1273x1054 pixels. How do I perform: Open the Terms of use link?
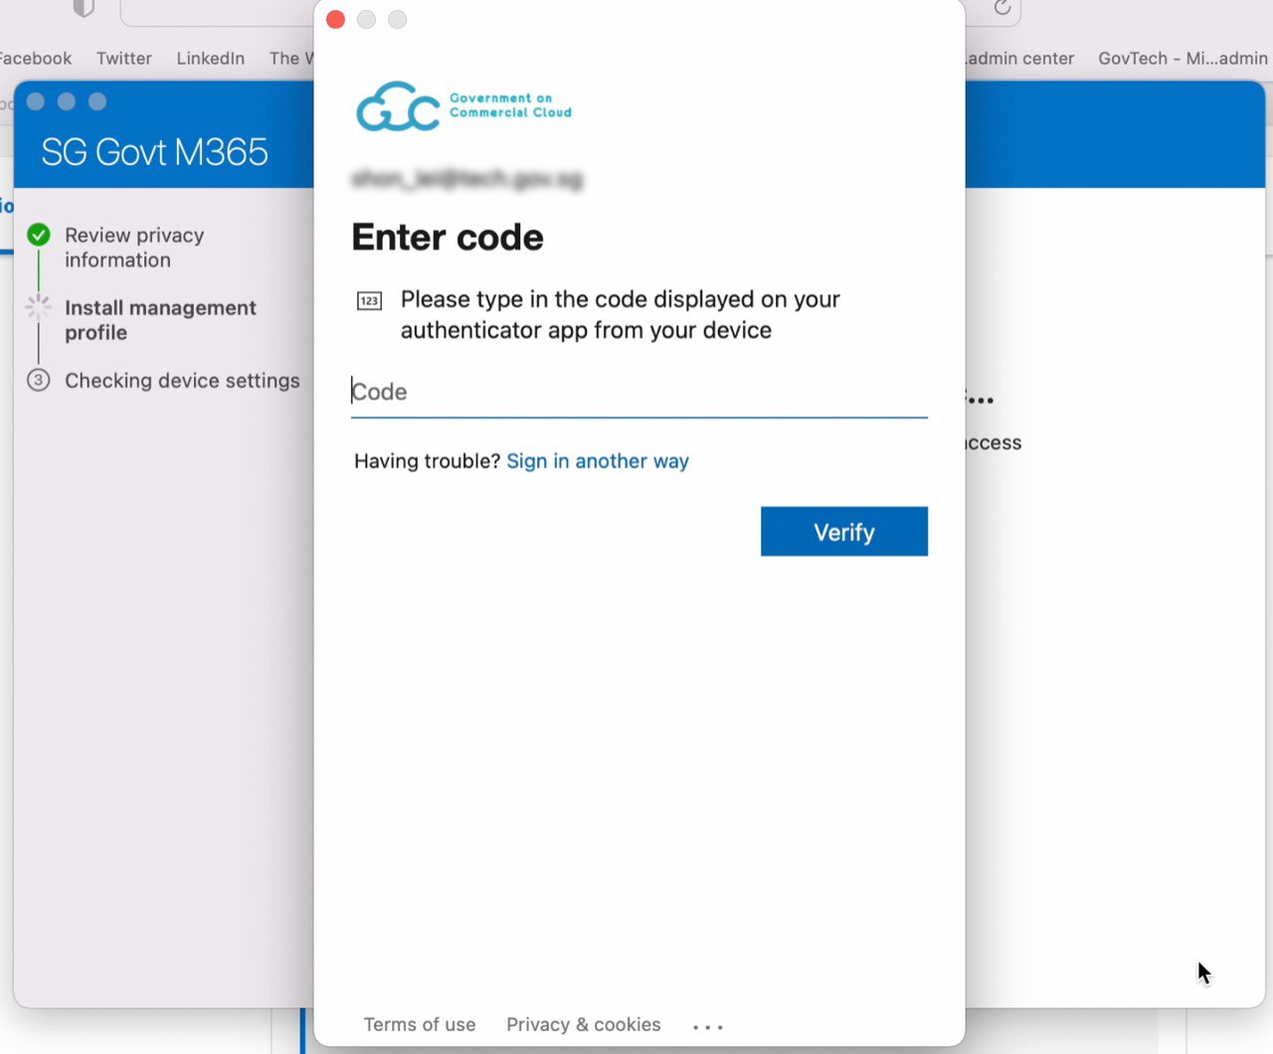pos(419,1024)
